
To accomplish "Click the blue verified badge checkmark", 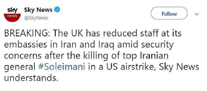I will 57,10.
